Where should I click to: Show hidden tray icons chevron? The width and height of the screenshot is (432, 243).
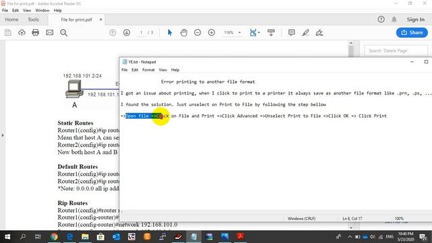[350, 237]
